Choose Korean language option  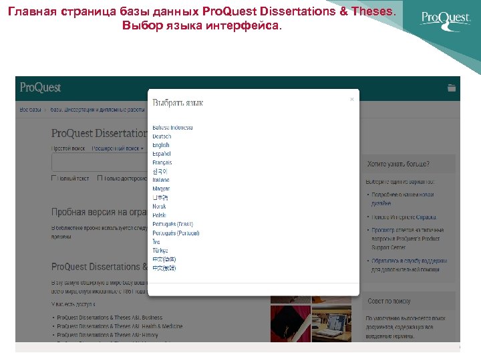click(160, 171)
